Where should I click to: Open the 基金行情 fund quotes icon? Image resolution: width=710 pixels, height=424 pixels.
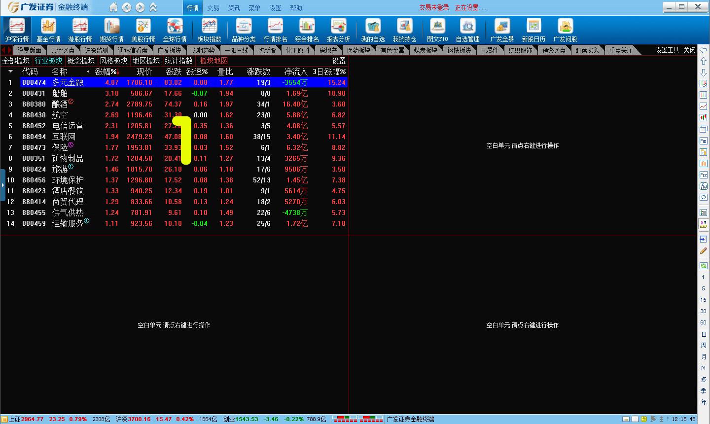point(48,30)
